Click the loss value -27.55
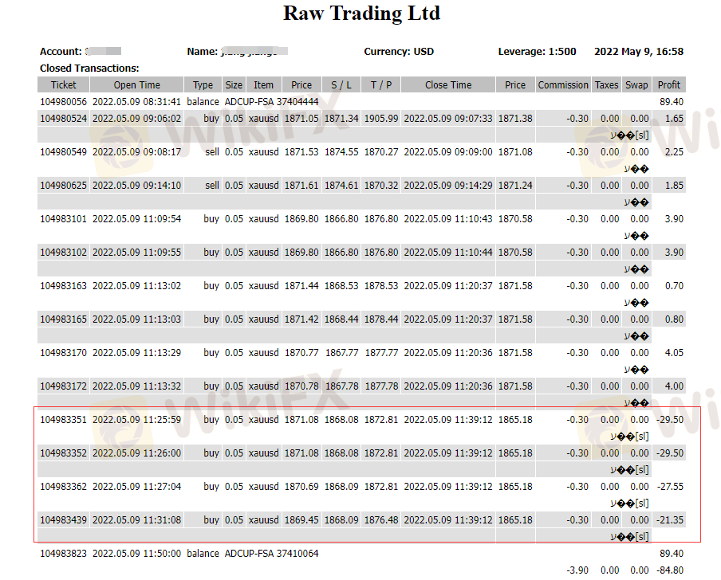 (x=670, y=487)
